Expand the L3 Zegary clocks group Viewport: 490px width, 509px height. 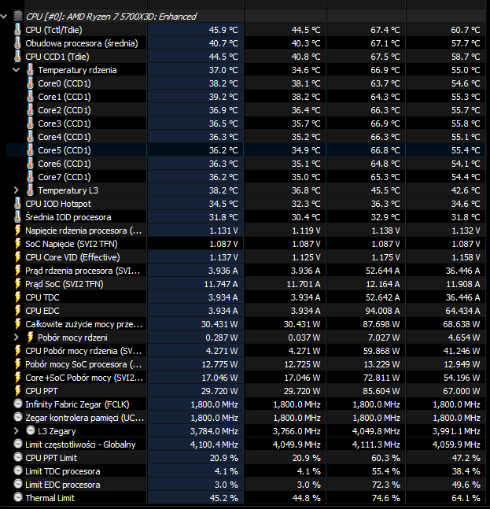[x=17, y=431]
